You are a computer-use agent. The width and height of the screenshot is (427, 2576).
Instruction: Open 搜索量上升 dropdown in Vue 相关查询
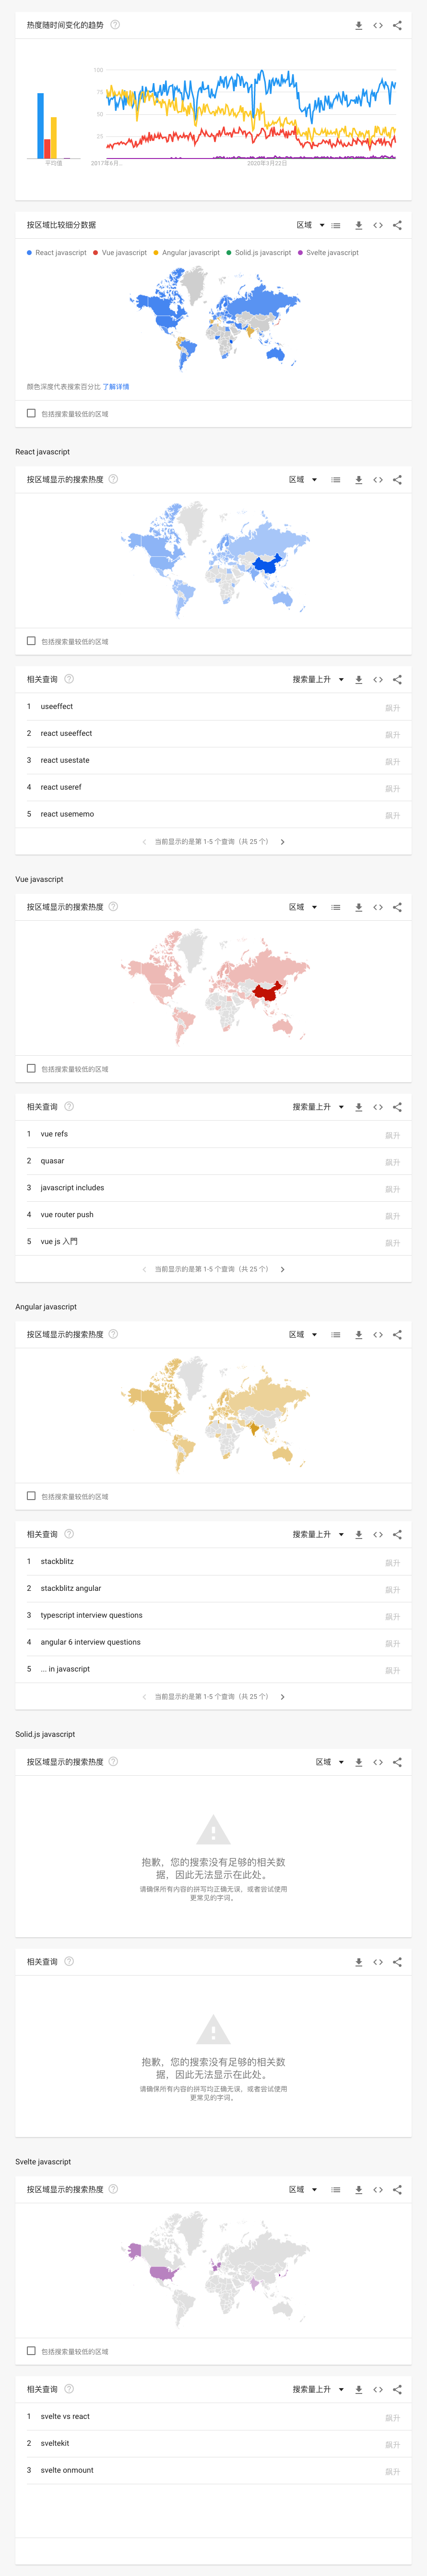click(318, 1107)
